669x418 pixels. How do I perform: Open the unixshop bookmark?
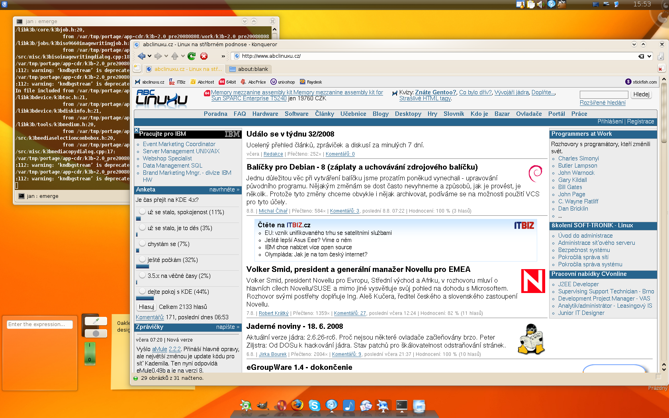point(283,82)
